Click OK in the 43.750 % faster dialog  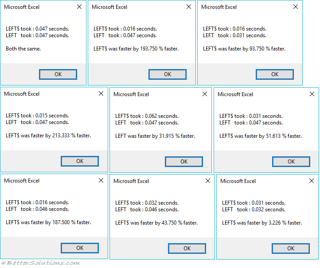(187, 249)
